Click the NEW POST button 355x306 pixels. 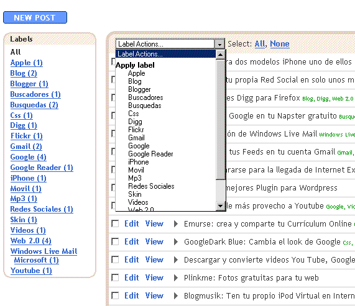(35, 17)
